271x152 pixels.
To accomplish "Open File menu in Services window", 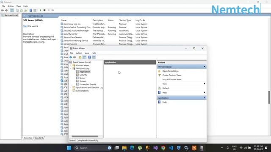I will [x=3, y=6].
